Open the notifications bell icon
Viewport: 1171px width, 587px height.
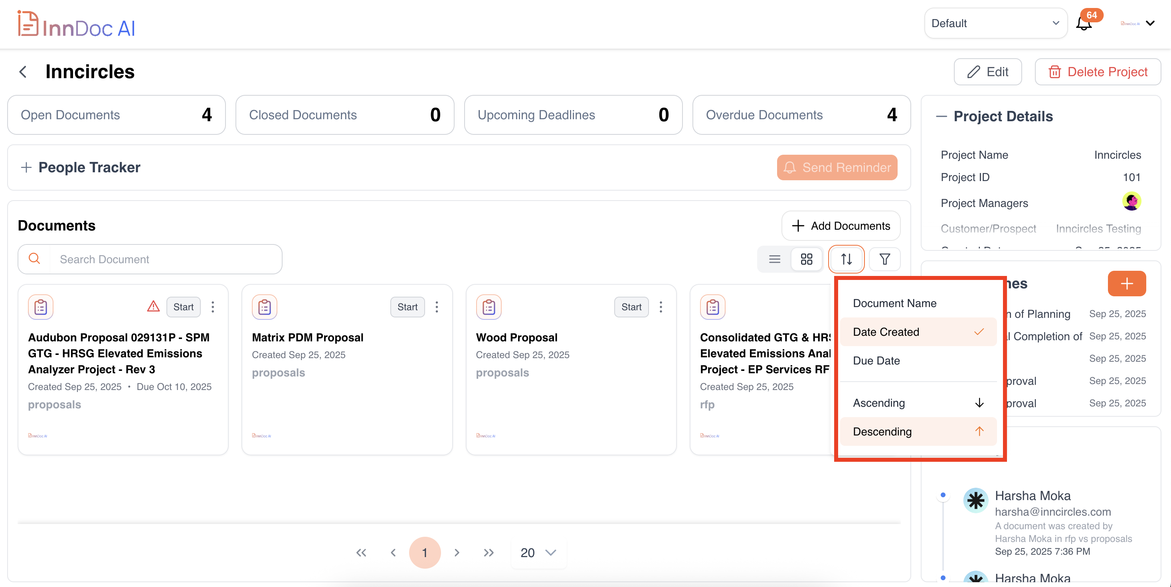coord(1084,24)
